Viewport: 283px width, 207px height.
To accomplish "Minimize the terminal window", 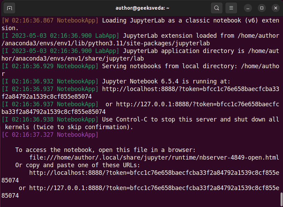I will pos(247,8).
